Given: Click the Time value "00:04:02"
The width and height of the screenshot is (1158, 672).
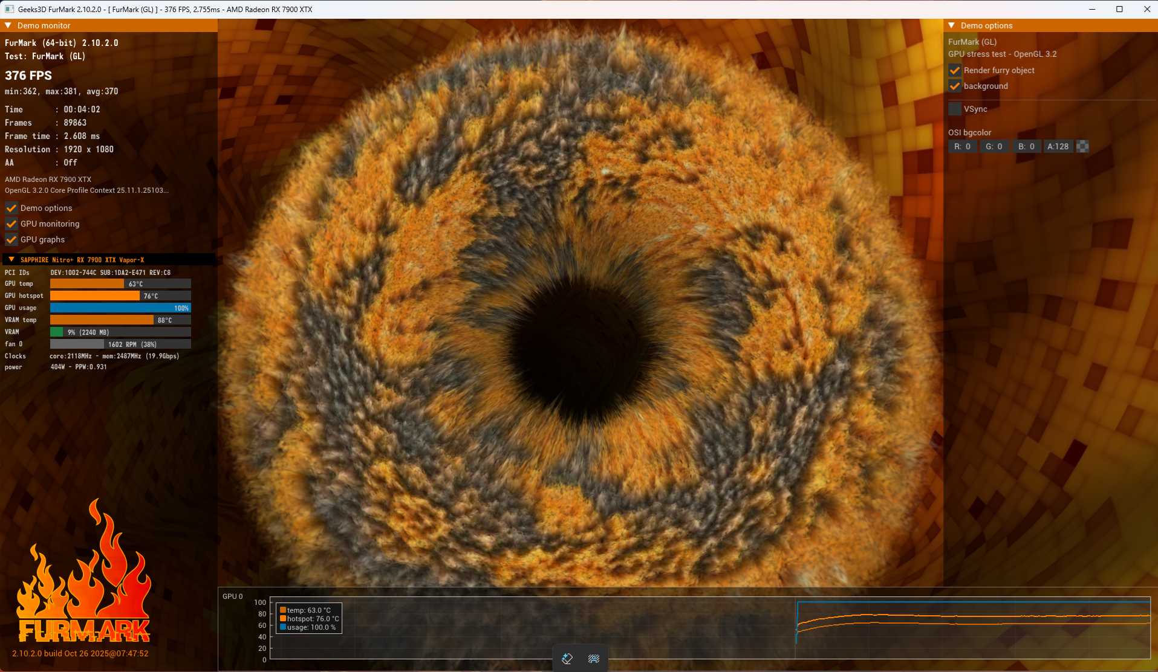Looking at the screenshot, I should point(82,109).
